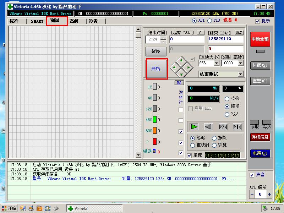The image size is (284, 213).
Task: Click the down arrow diamond navigation icon
Action: point(181,74)
